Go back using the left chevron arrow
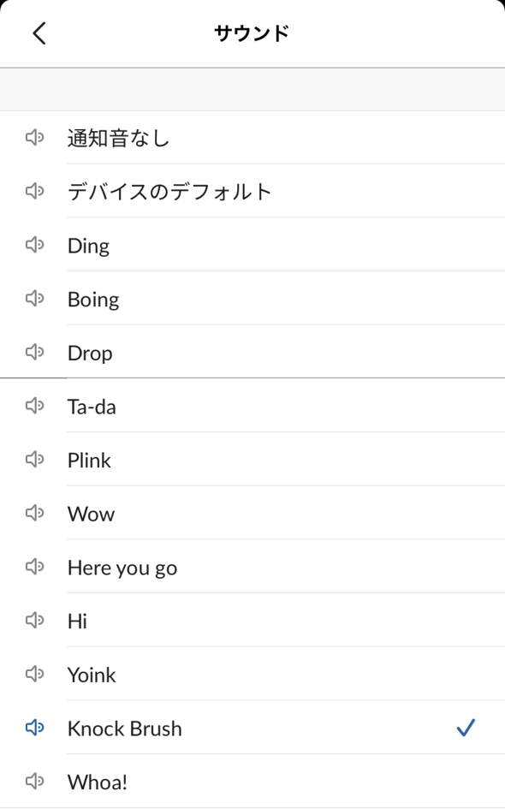Image resolution: width=505 pixels, height=809 pixels. pos(39,33)
